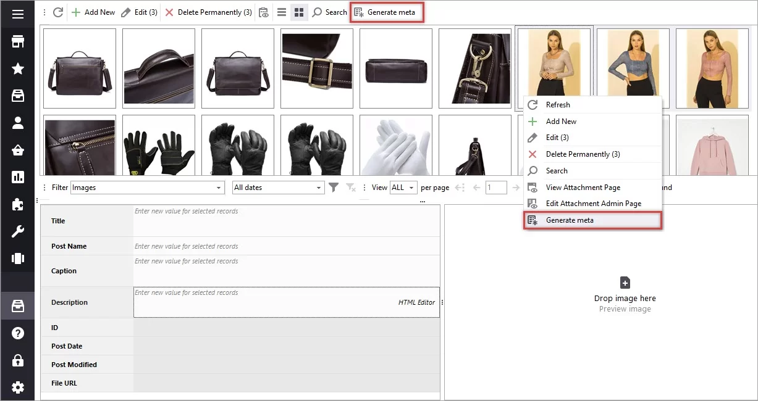The image size is (758, 401).
Task: Open the apply filter funnel icon
Action: [x=334, y=187]
